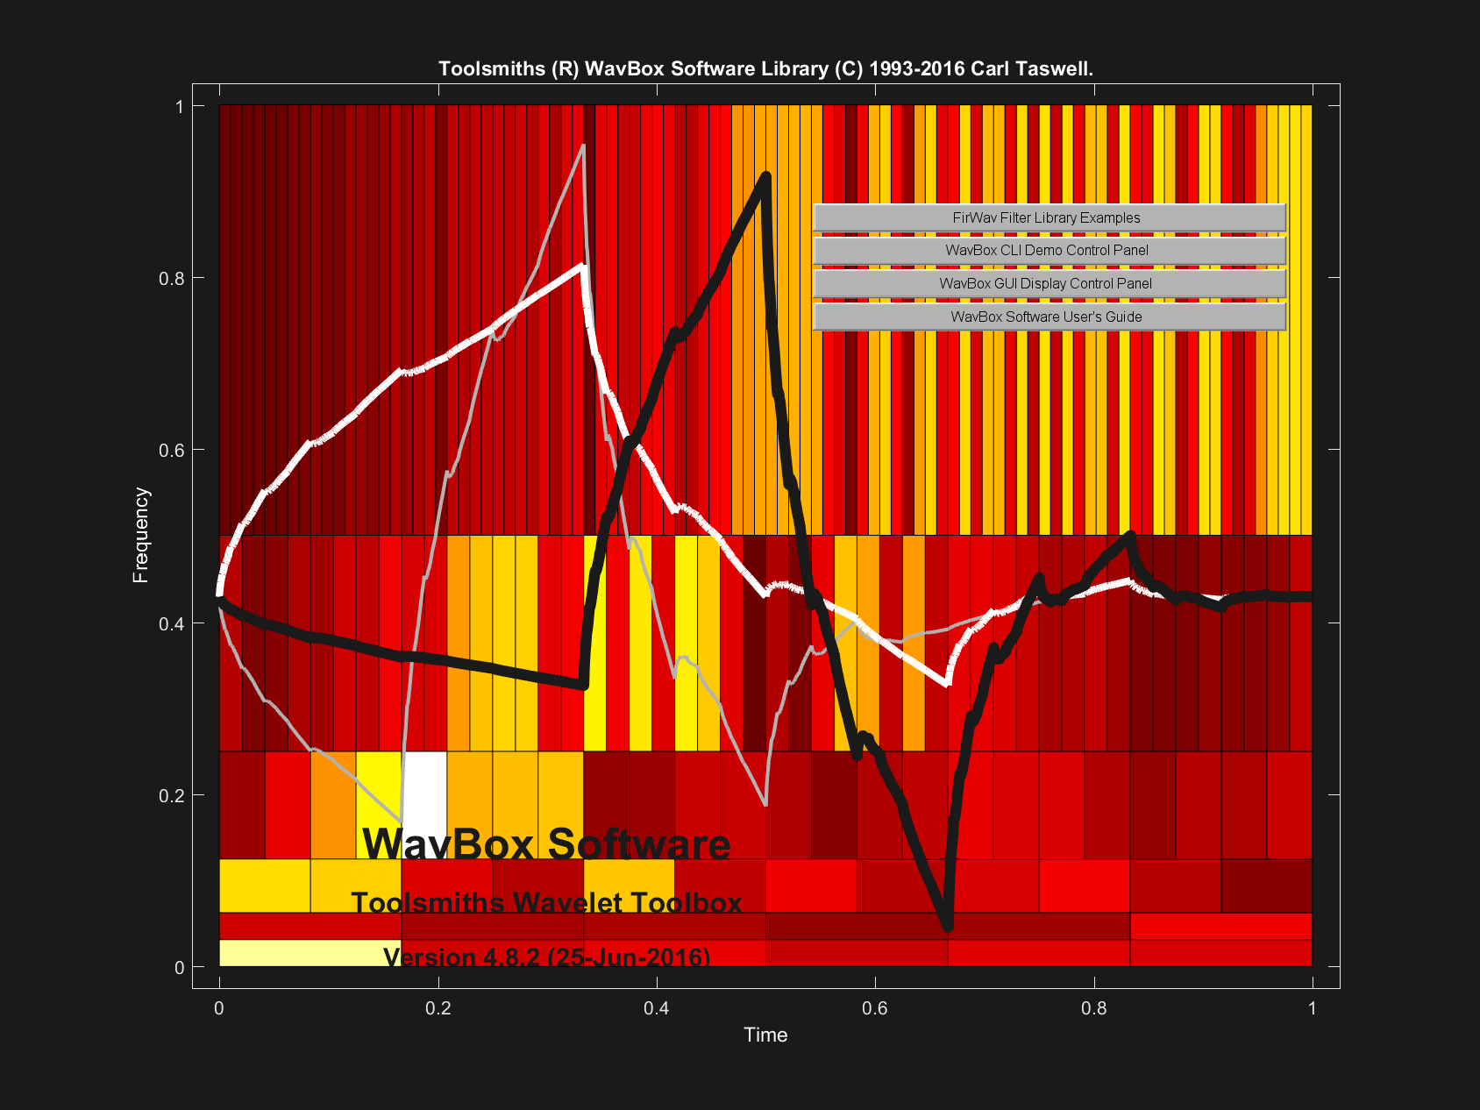Click the 'WavBox Software' heading text
This screenshot has height=1110, width=1480.
coord(546,843)
